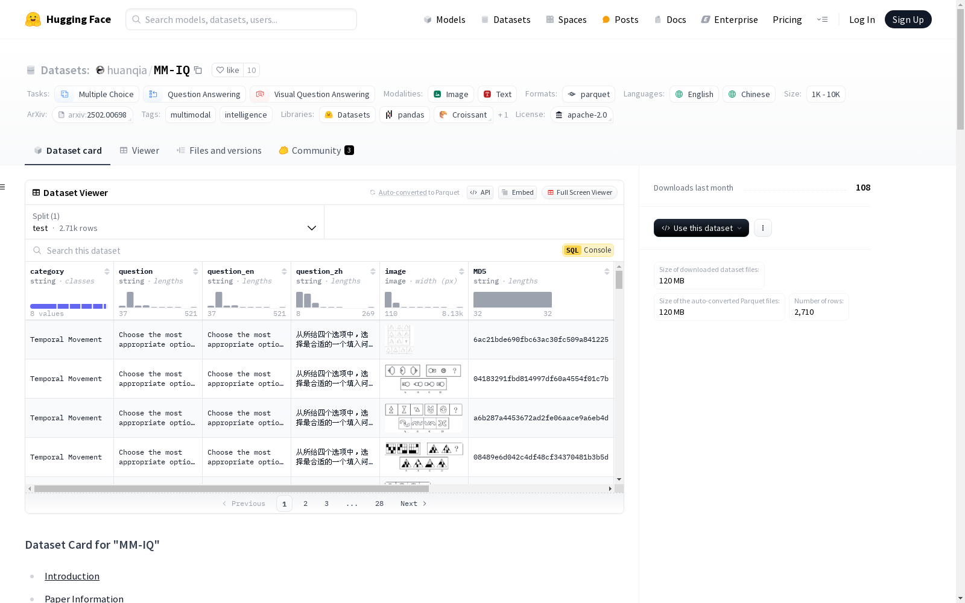Sort the question_en column using sort icon

coord(284,271)
